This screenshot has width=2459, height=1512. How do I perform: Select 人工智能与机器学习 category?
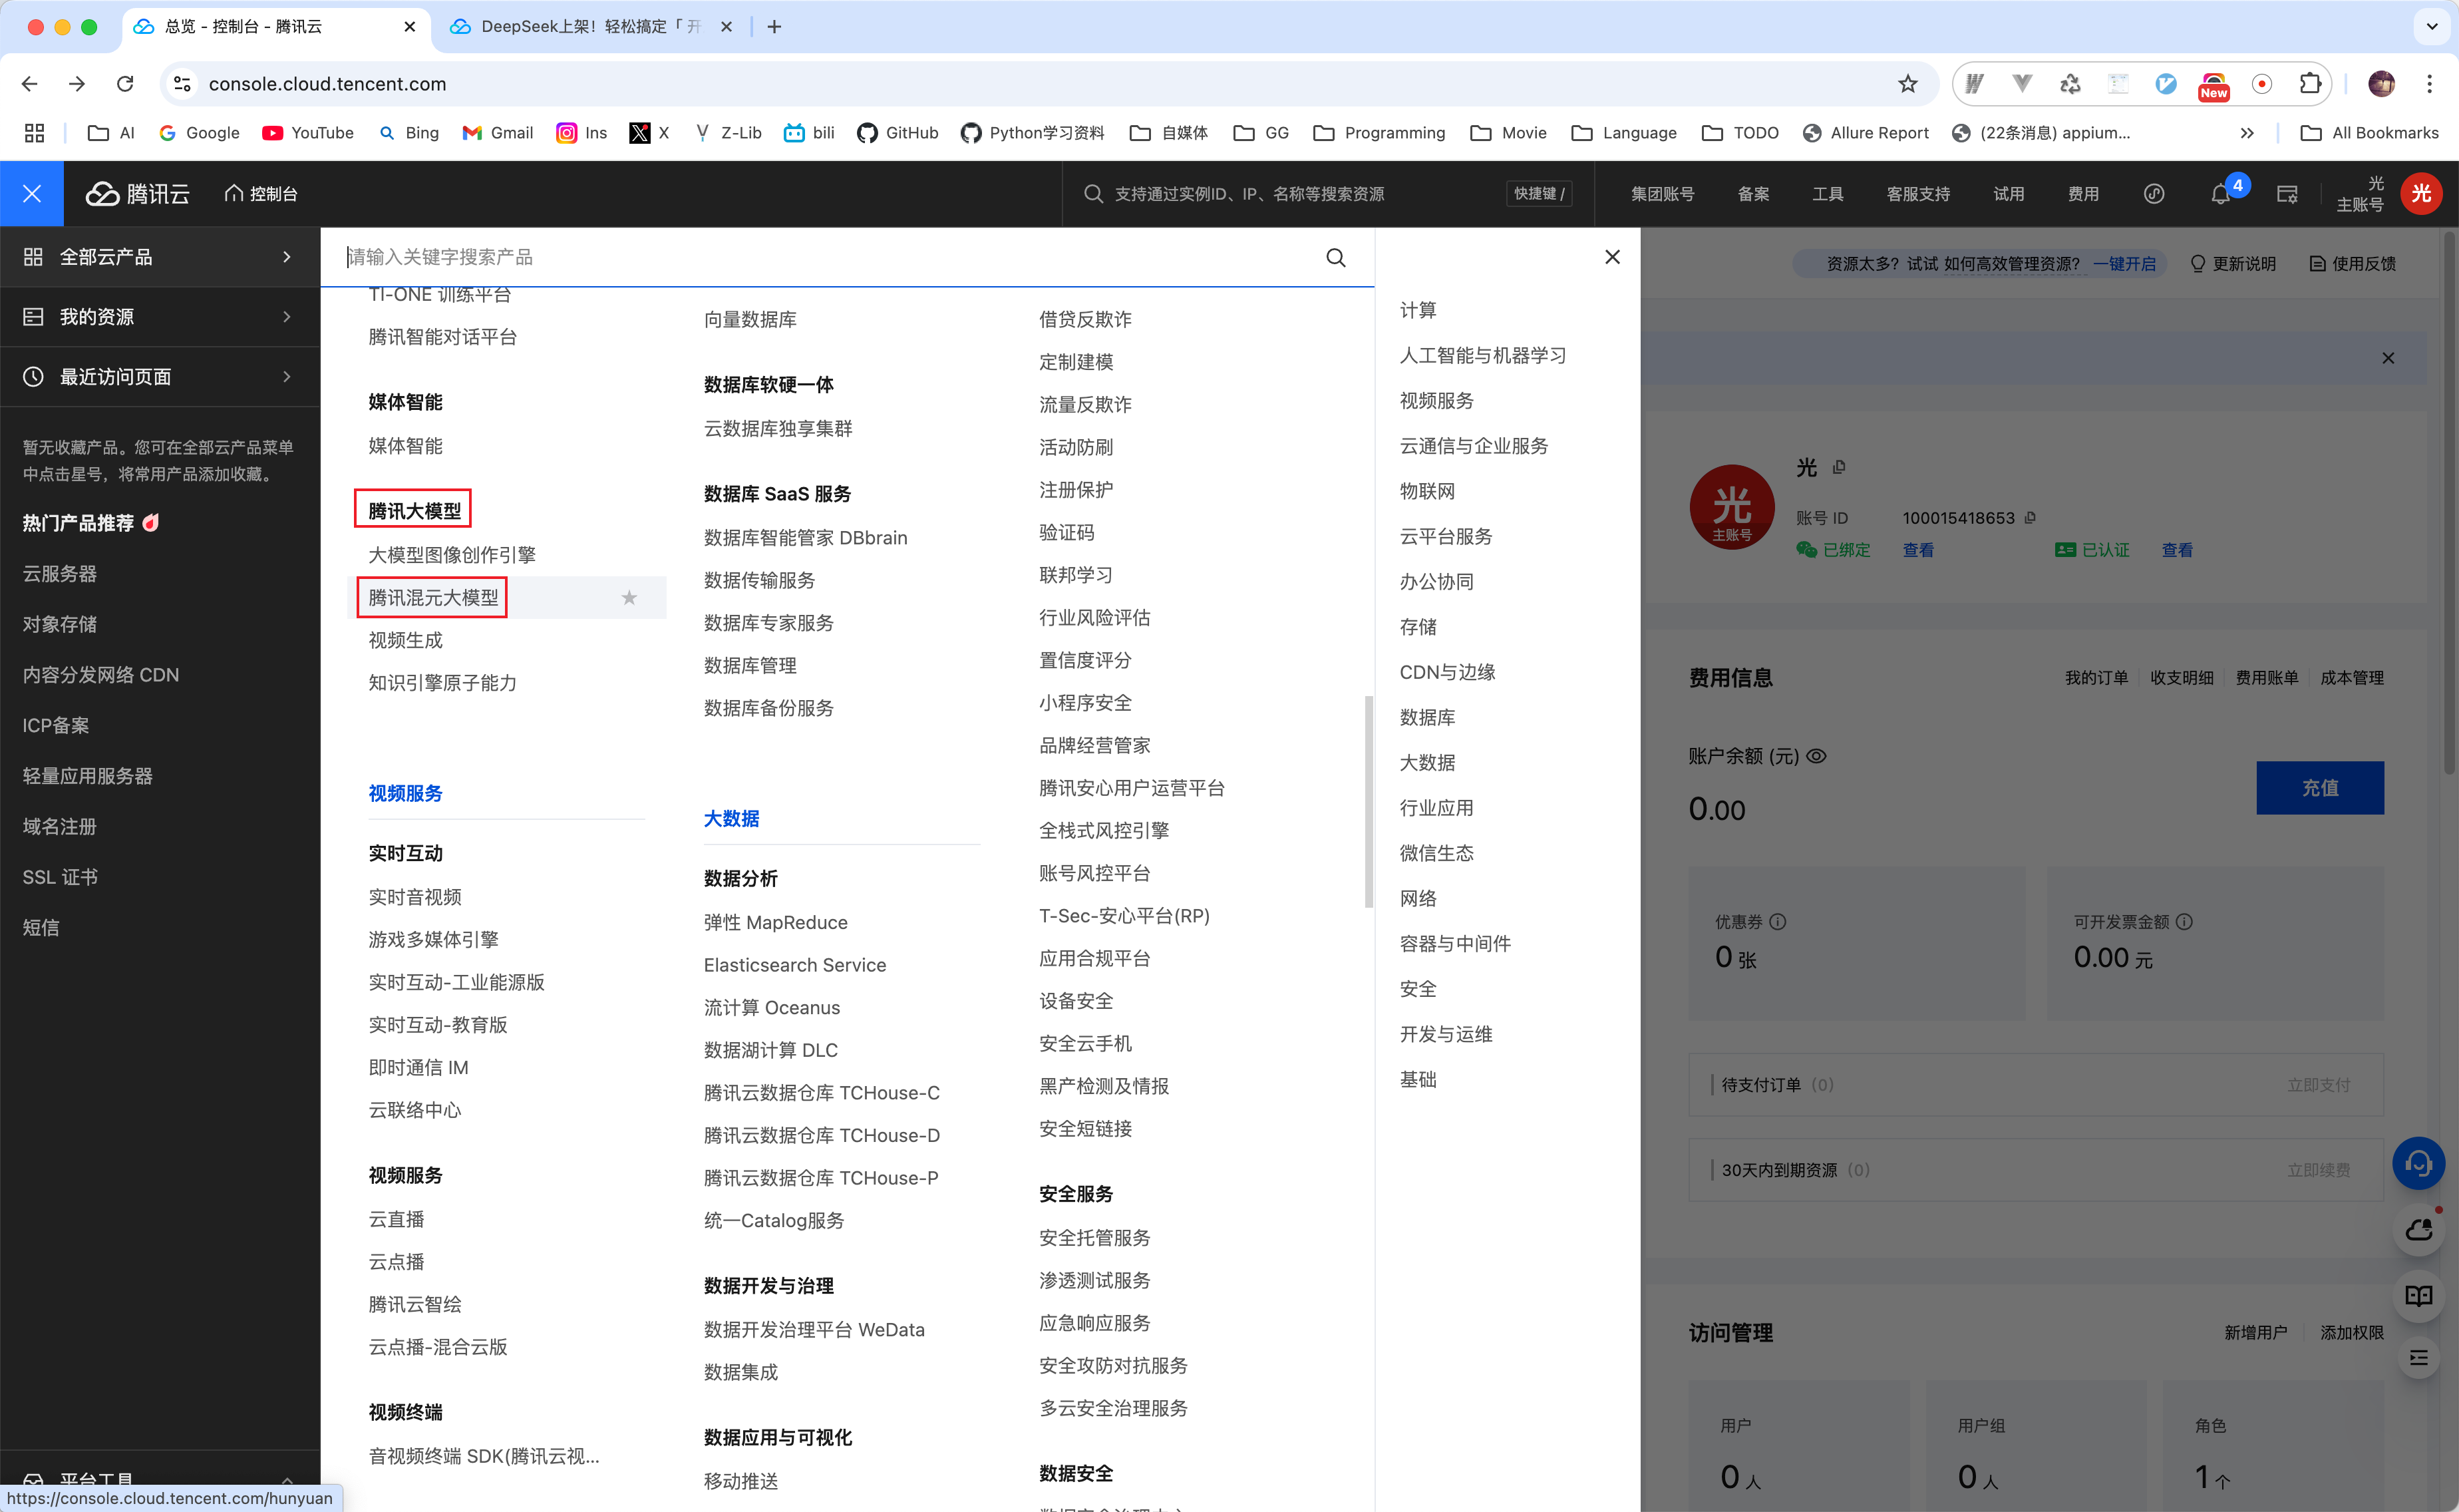pos(1482,355)
